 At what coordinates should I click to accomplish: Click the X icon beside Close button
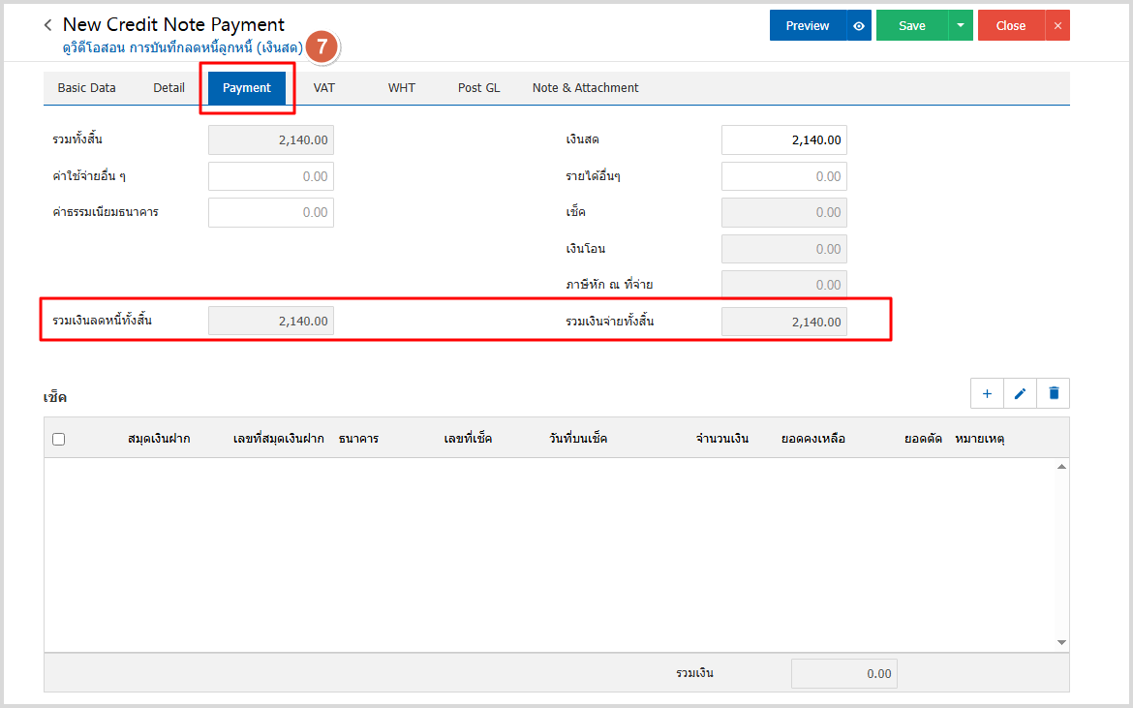(1057, 26)
